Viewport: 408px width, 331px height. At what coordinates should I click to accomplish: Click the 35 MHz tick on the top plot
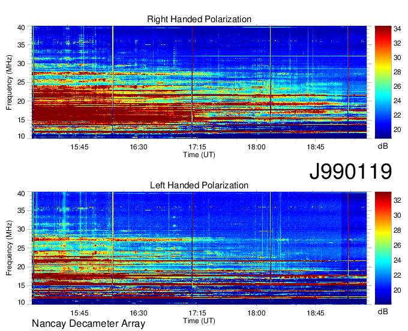click(x=22, y=45)
